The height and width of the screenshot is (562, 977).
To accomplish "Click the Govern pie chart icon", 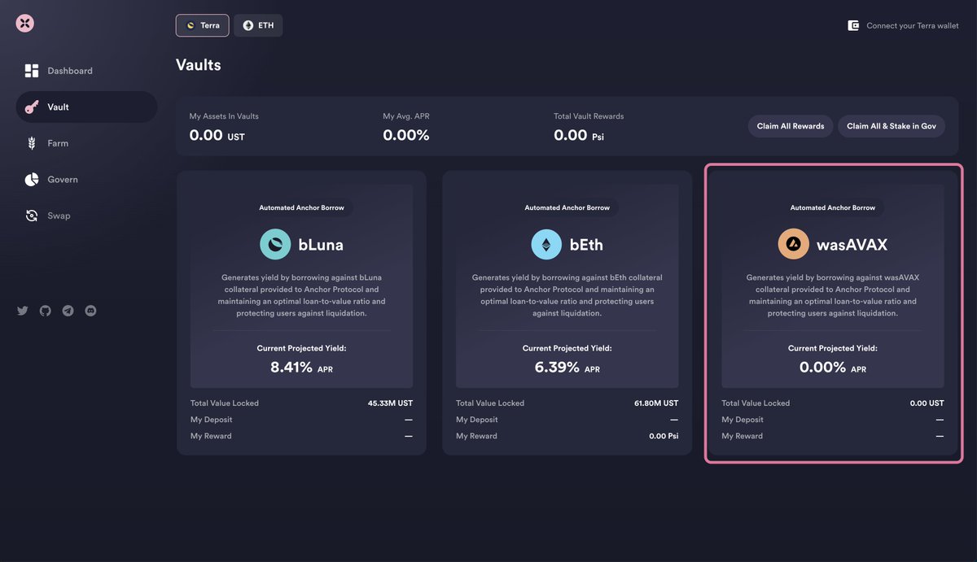I will (32, 179).
